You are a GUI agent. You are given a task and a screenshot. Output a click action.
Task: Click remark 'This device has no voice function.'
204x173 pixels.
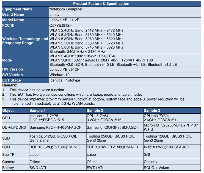(37, 90)
